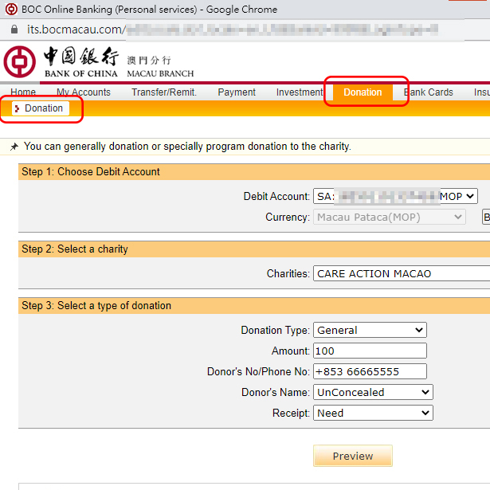
Task: Open the Investment tab
Action: point(299,92)
